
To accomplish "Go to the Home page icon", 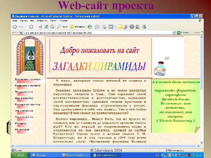I will tap(52, 27).
